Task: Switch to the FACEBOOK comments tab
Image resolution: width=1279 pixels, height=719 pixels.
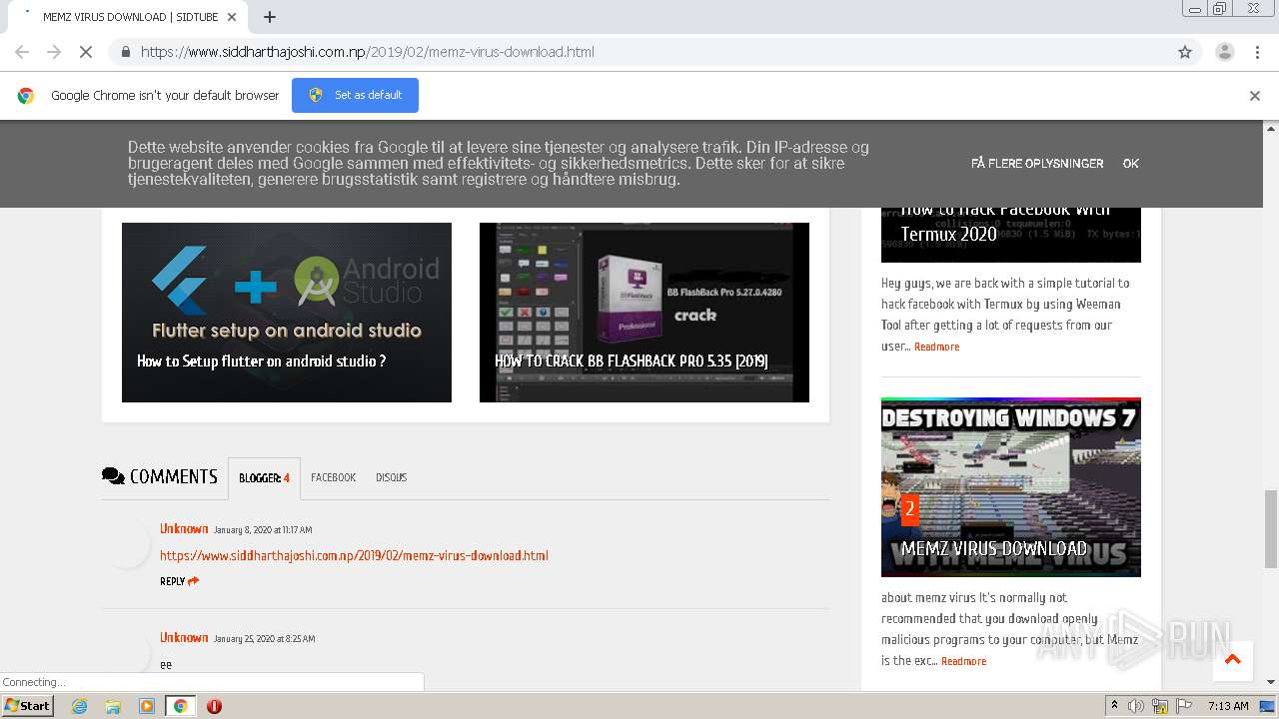Action: [333, 477]
